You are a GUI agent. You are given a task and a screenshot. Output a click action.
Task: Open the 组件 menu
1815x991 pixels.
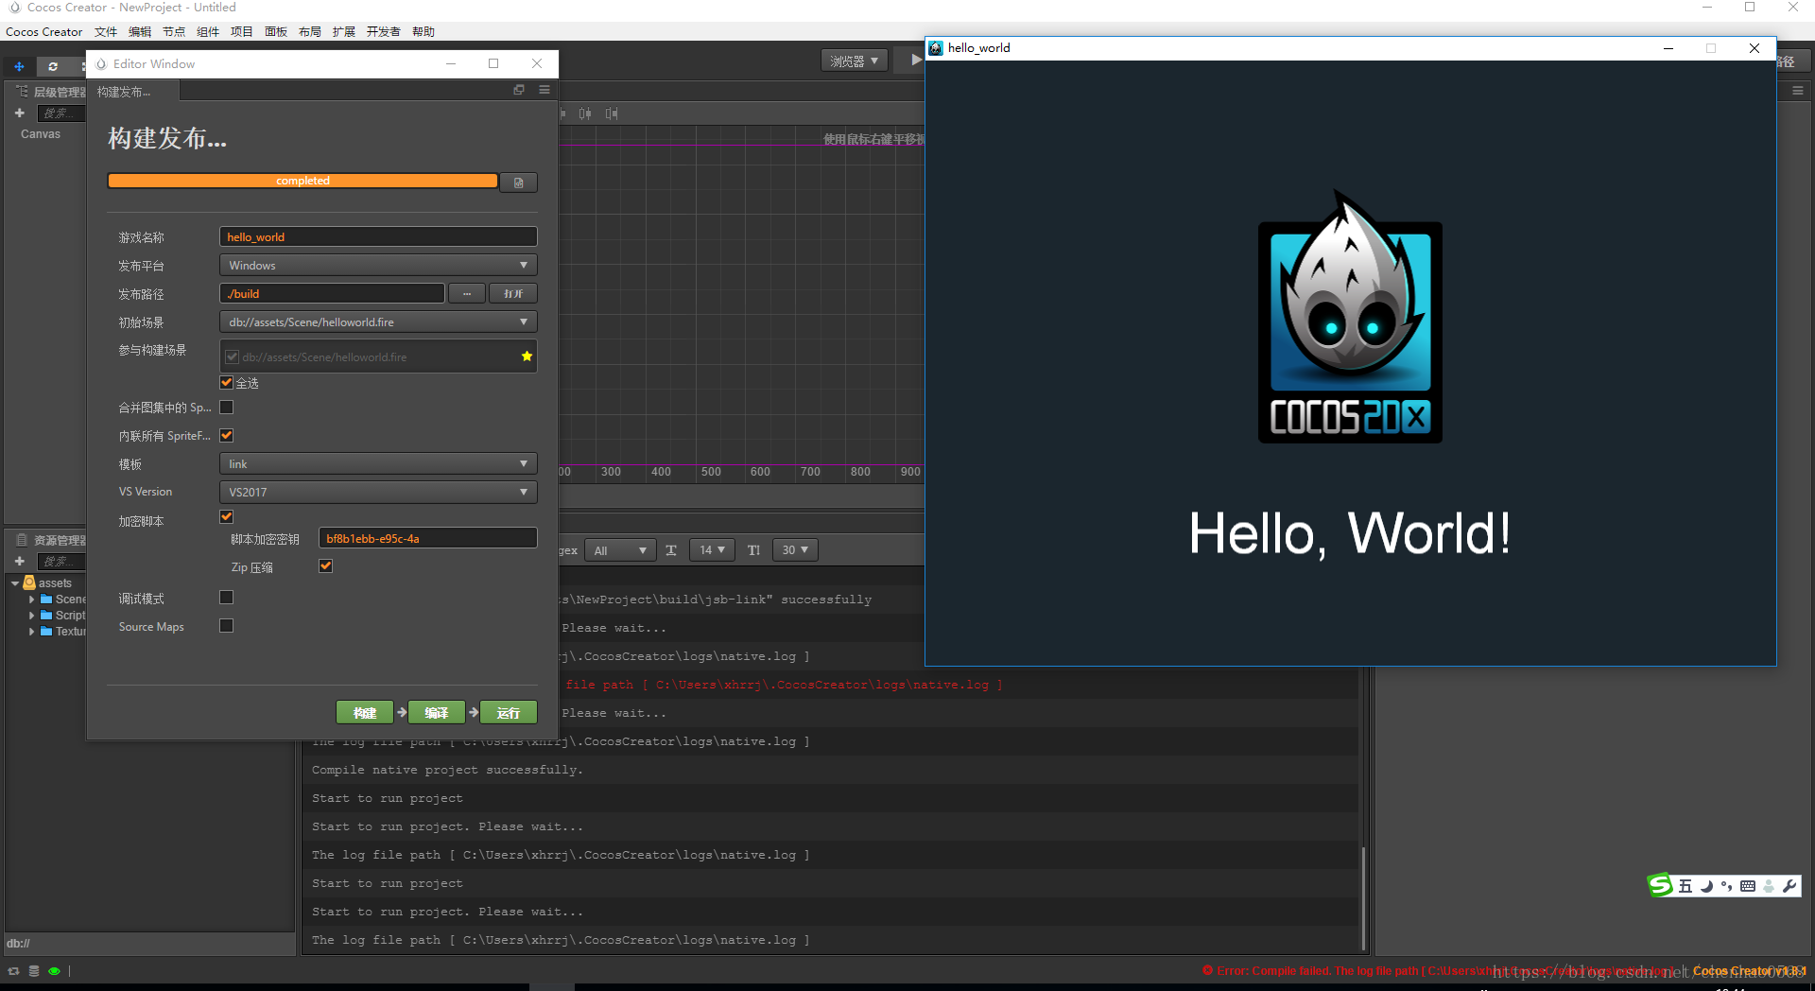tap(208, 32)
